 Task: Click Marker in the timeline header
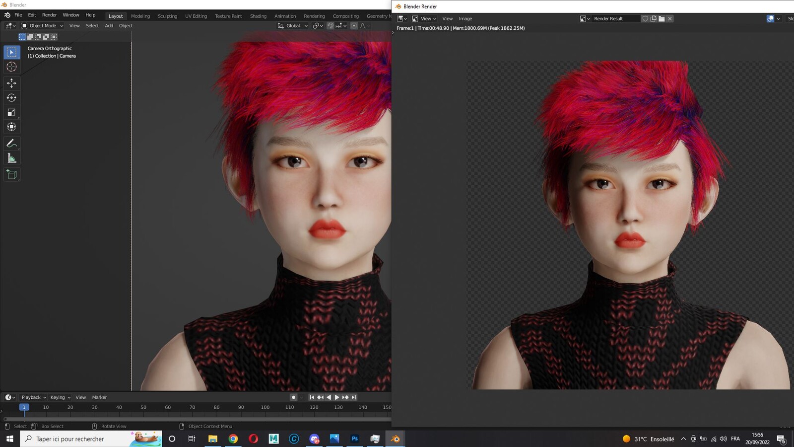coord(99,397)
